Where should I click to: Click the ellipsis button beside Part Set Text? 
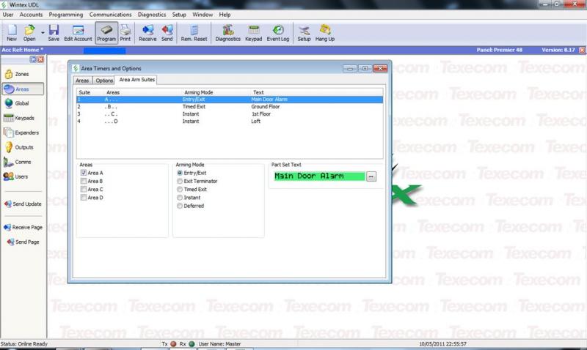pos(371,176)
